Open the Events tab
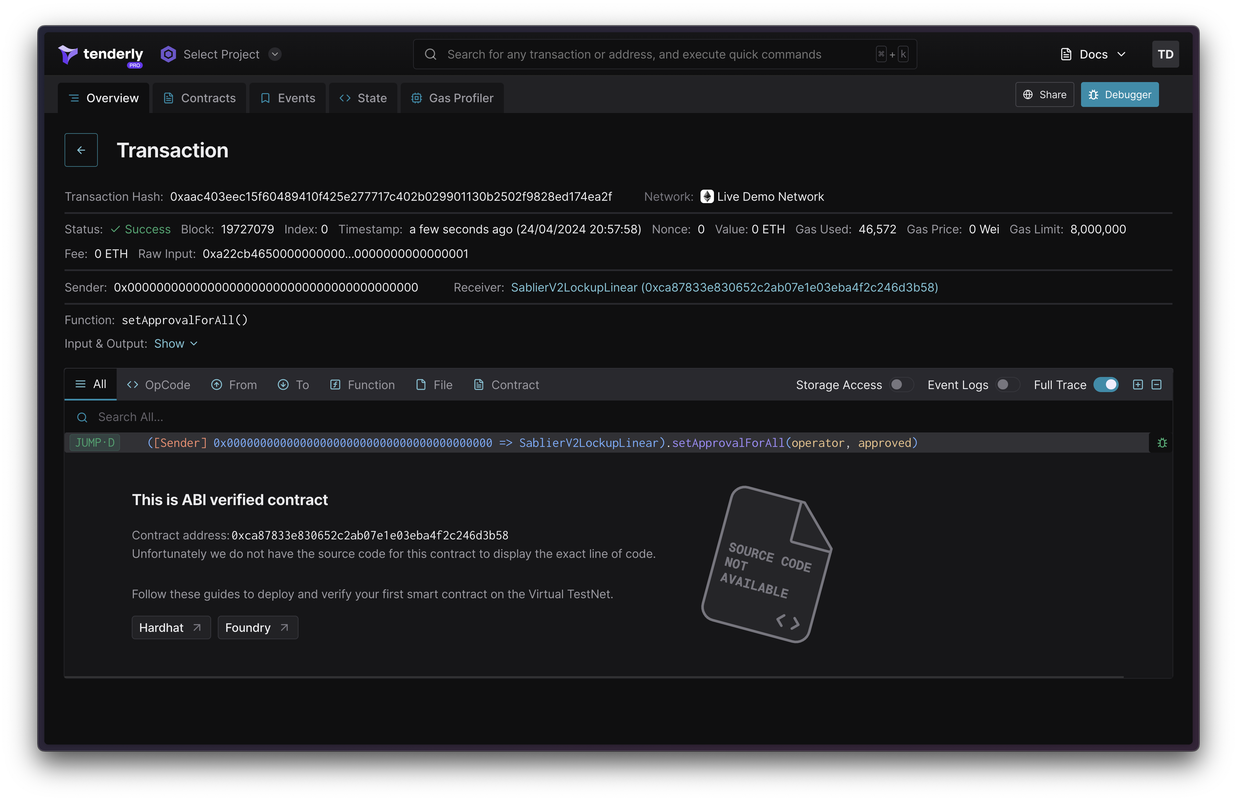Viewport: 1237px width, 801px height. [287, 98]
